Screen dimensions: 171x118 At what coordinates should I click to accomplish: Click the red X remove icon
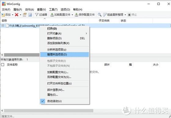tap(17, 15)
